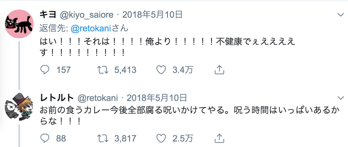Open キヨ's tweet date 2018年5月10日
Screen dimensions: 348x147
153,15
